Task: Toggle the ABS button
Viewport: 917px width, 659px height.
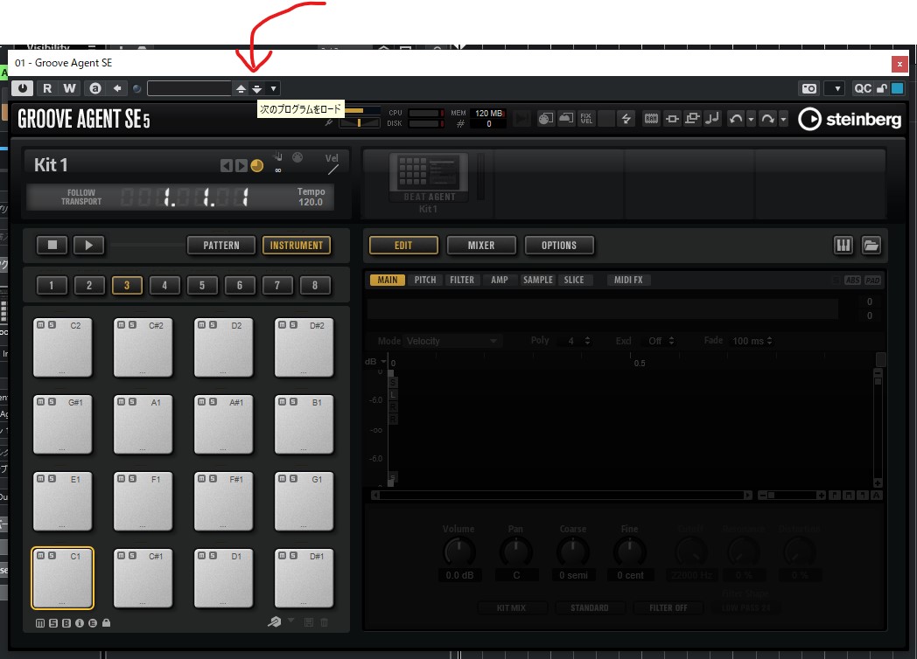Action: (852, 281)
